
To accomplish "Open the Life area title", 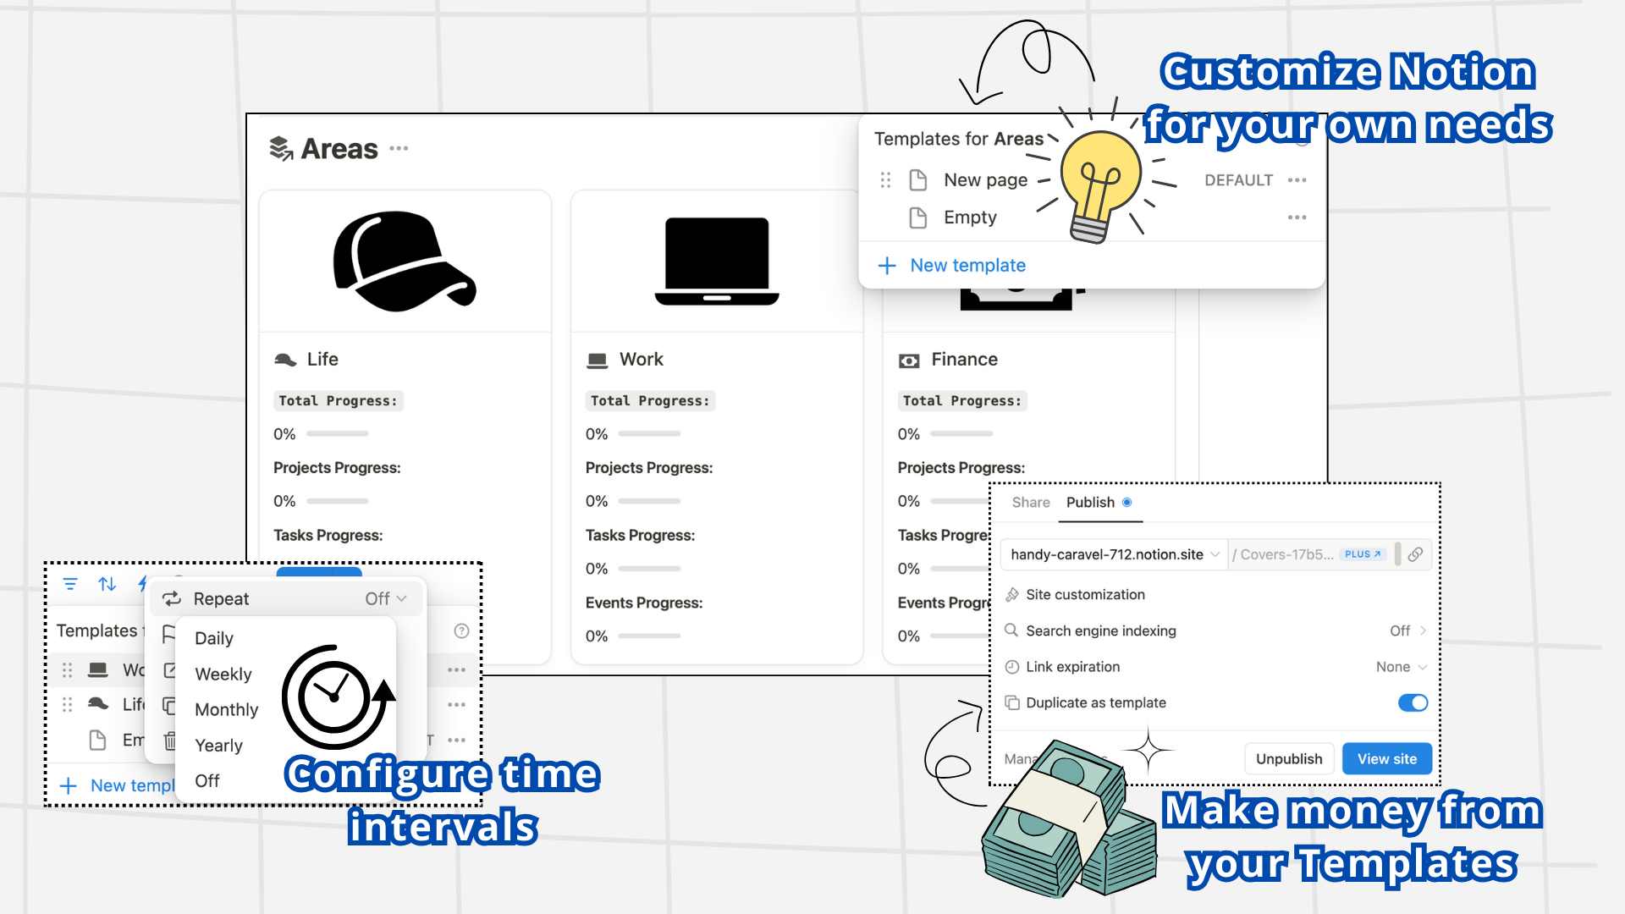I will [322, 359].
